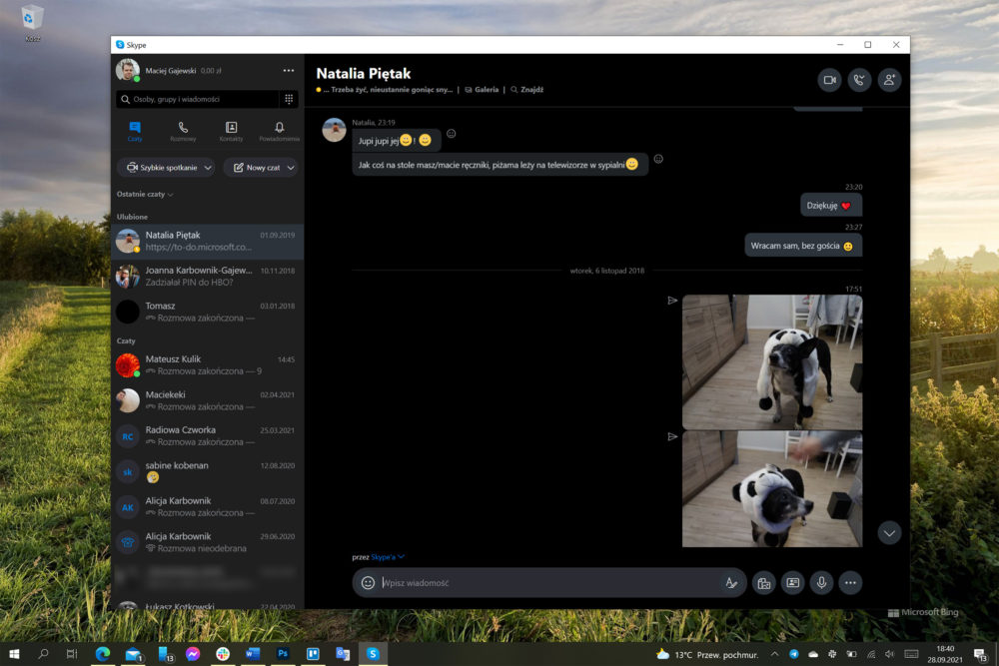Click Nowy czat button
Viewport: 999px width, 666px height.
257,168
